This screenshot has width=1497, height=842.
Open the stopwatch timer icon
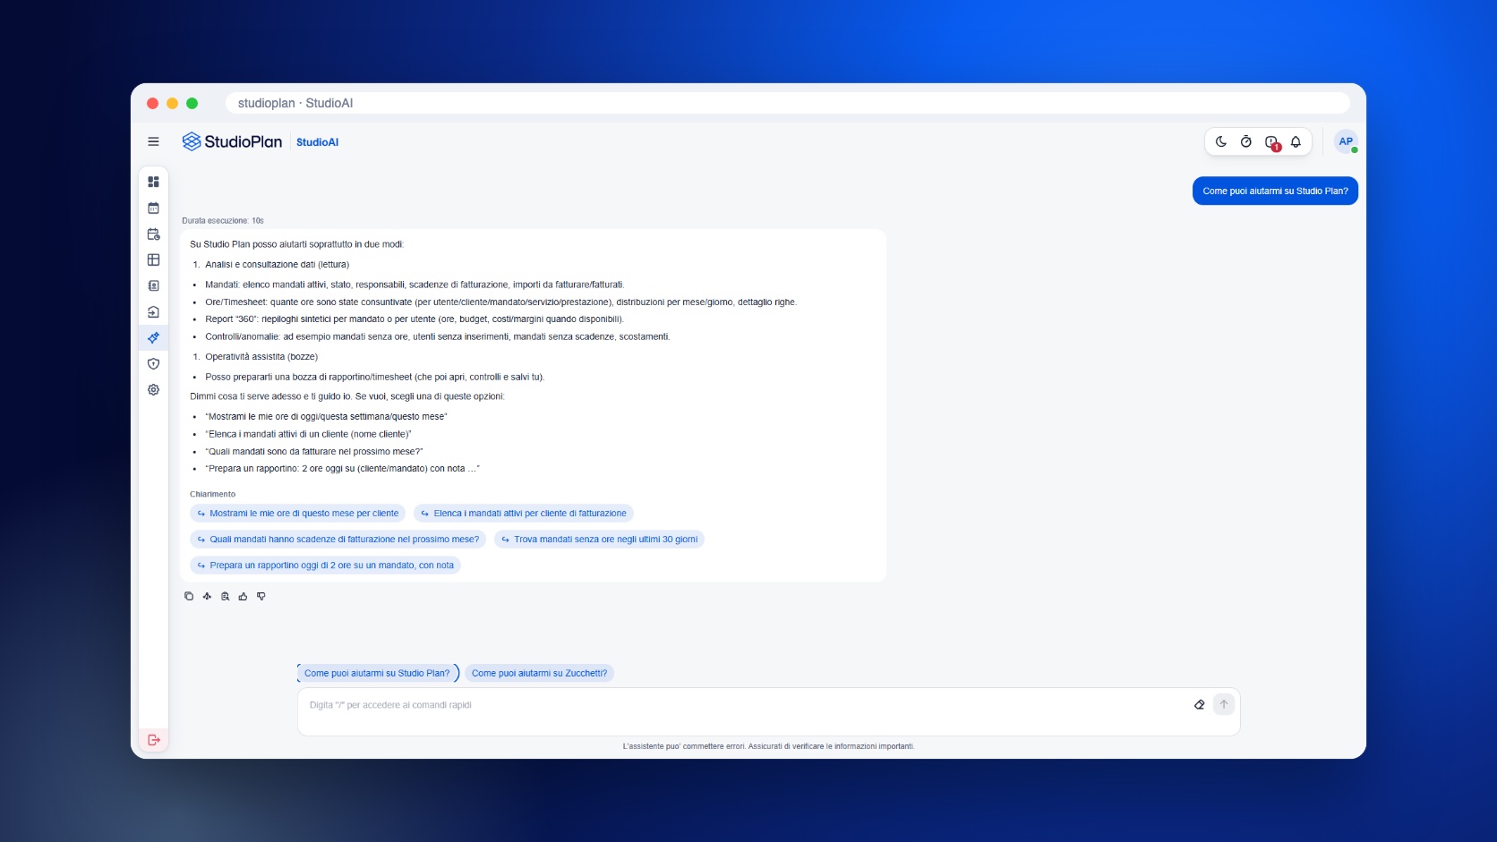[x=1245, y=141]
